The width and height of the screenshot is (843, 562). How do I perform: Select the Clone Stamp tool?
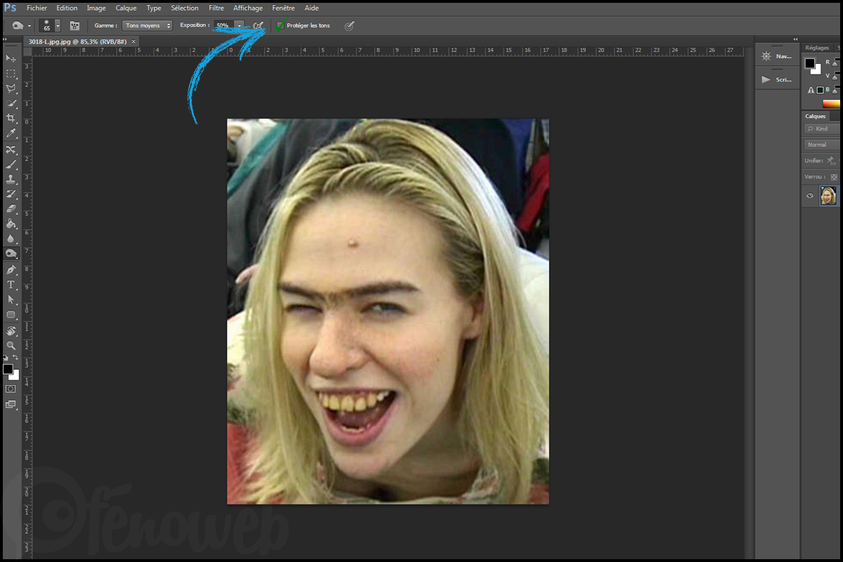point(11,179)
